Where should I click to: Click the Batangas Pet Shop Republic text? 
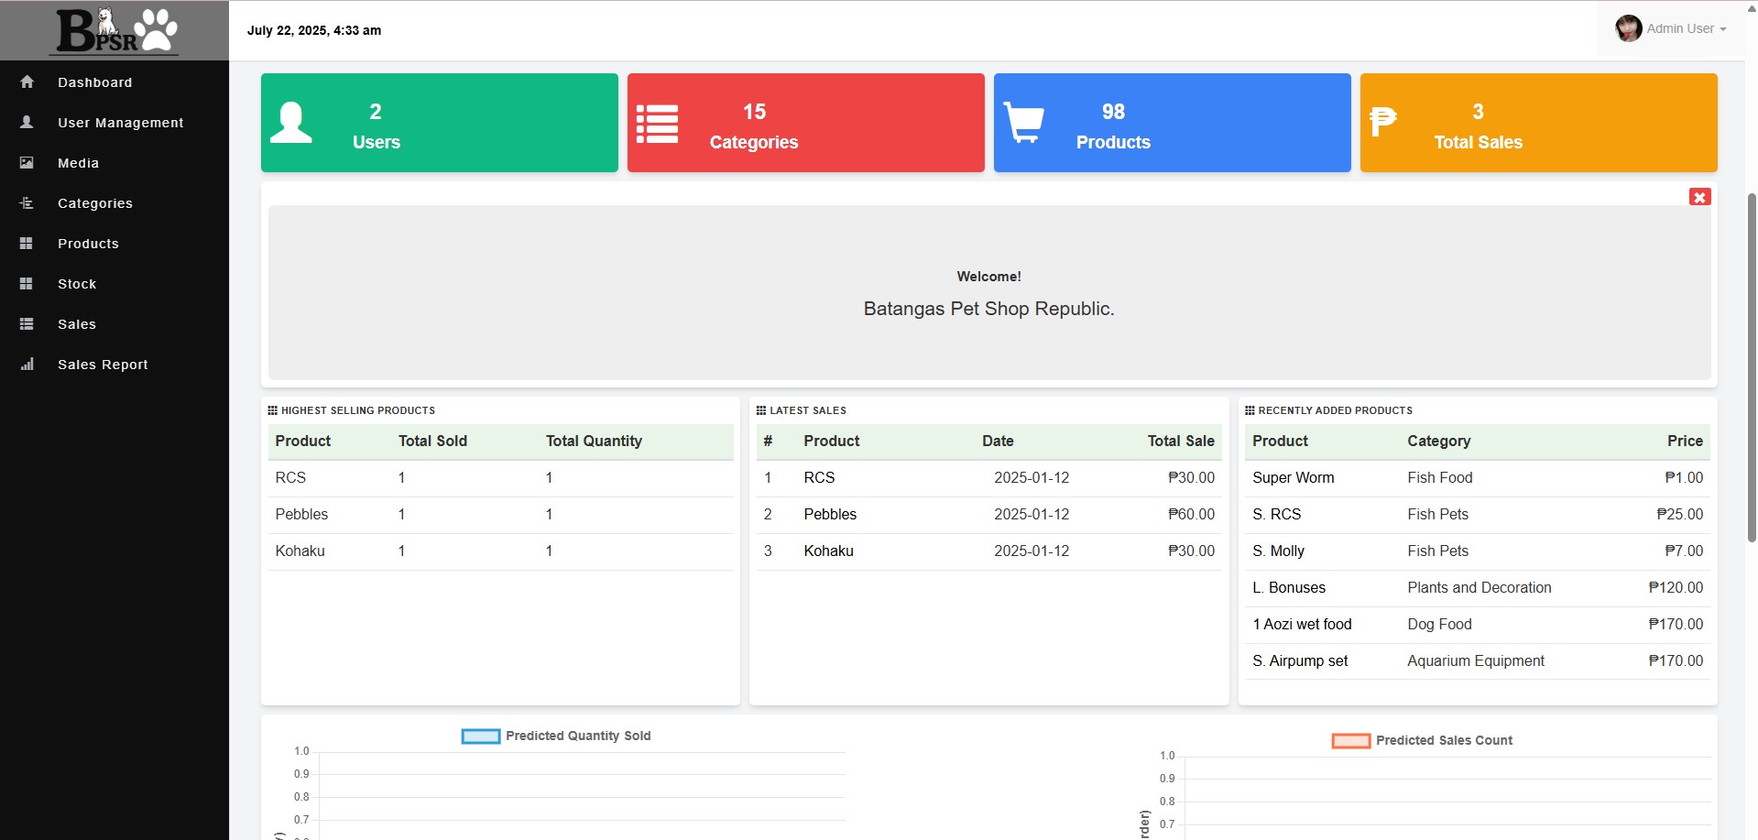click(988, 309)
